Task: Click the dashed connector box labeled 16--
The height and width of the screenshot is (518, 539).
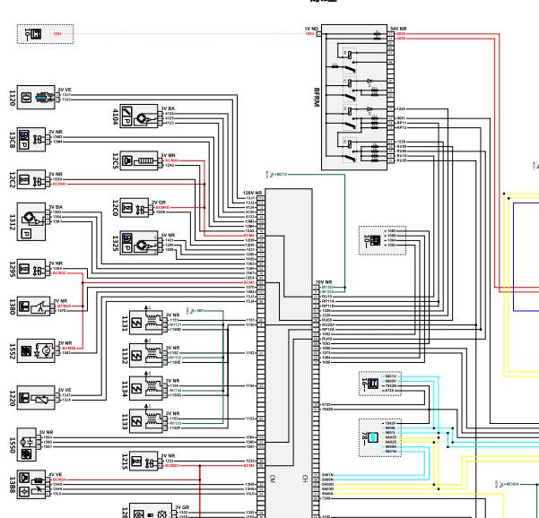Action: pyautogui.click(x=380, y=384)
